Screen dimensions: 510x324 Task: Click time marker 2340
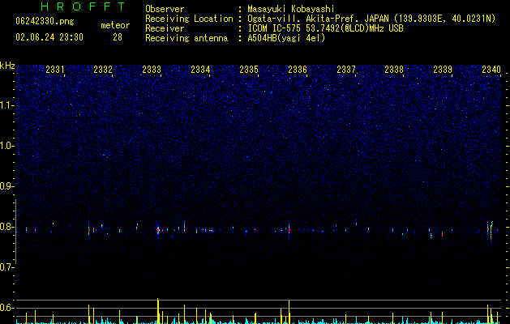(x=491, y=69)
